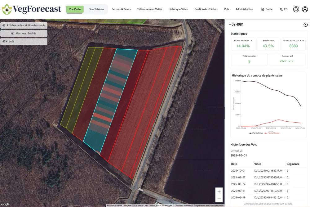Screen dimensions: 310x207
Task: Select flight row dated 2025-09-18
Action: pos(268,197)
